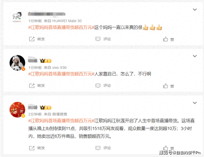Toggle like on the 微博搜索 post

[x=166, y=148]
